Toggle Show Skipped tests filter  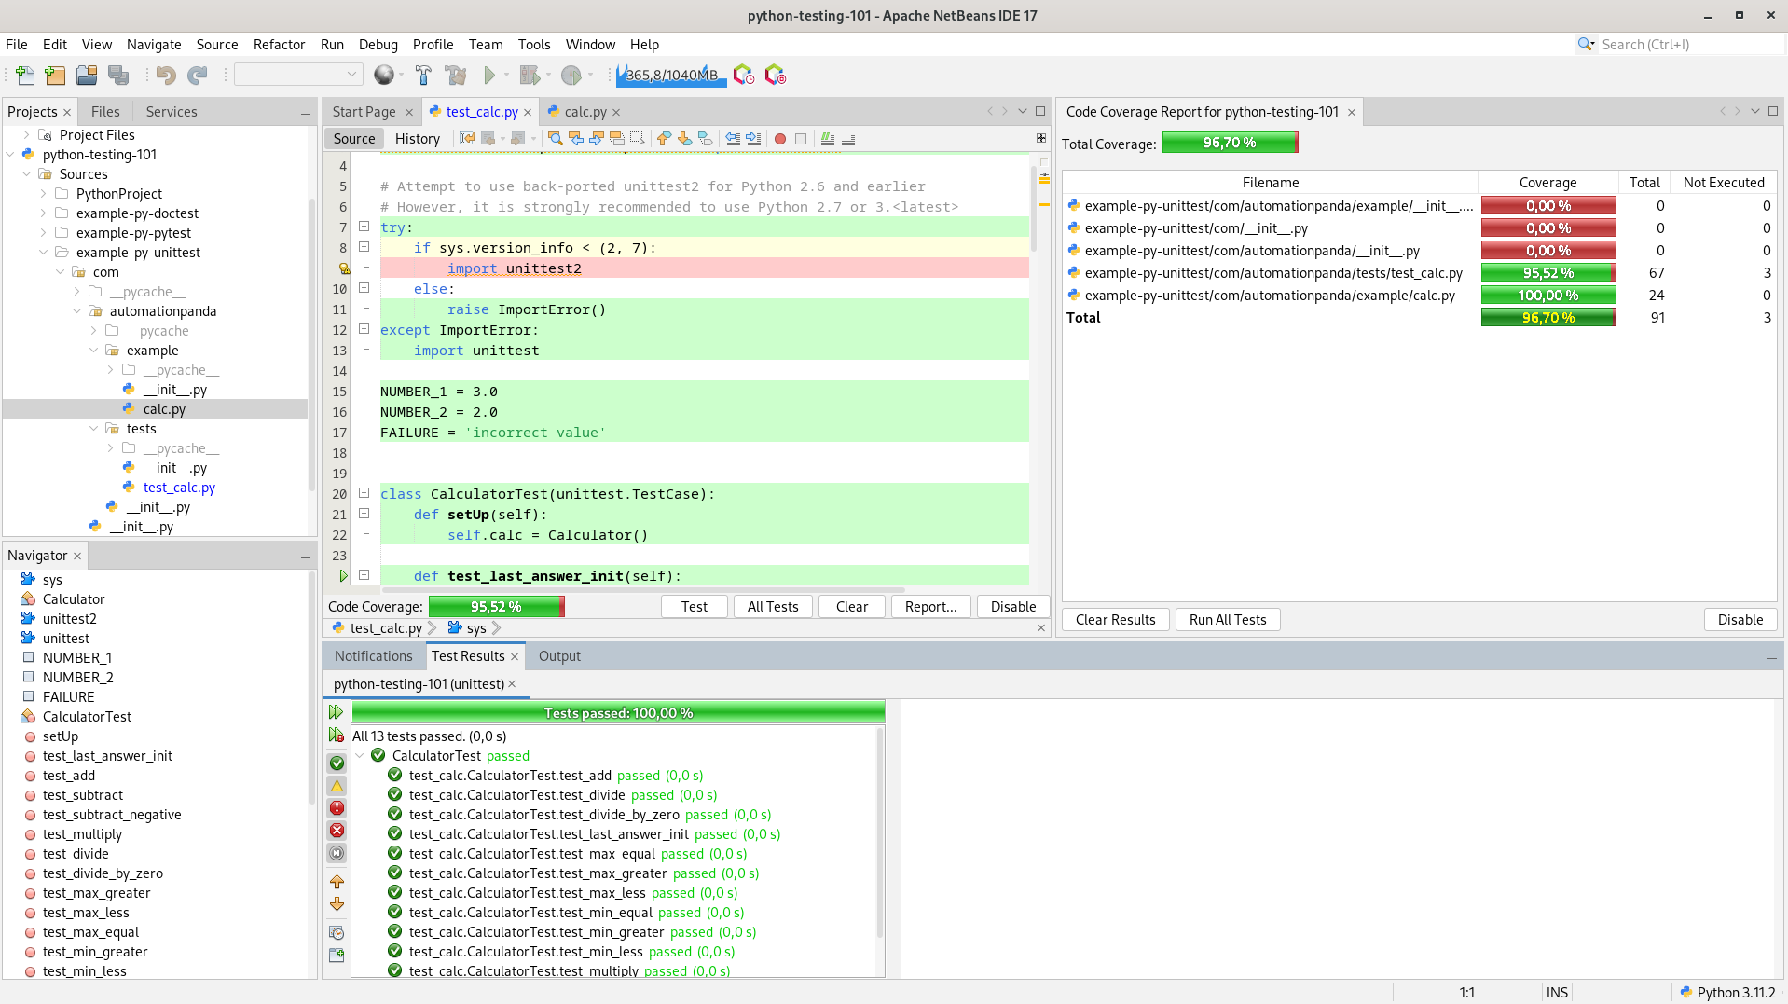pyautogui.click(x=337, y=853)
